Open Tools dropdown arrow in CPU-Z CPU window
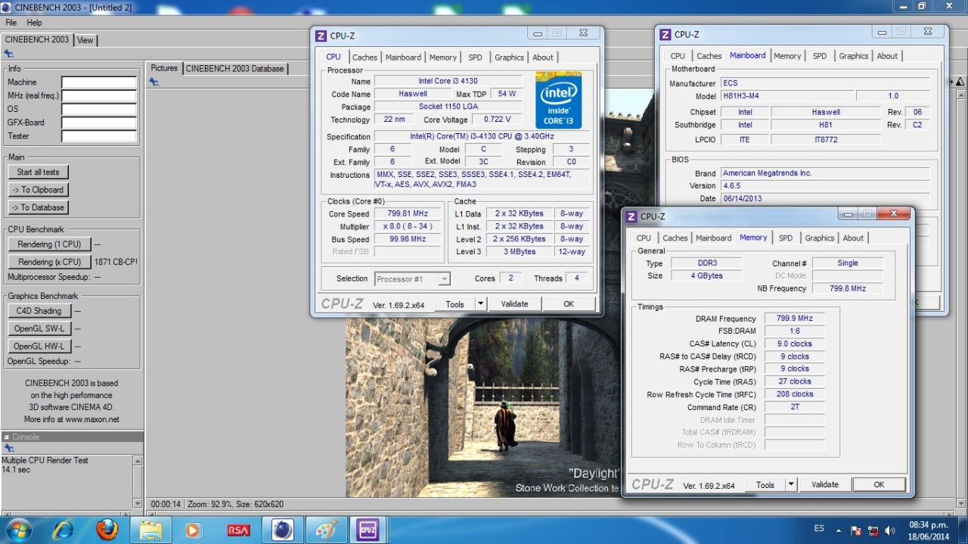This screenshot has height=544, width=968. coord(480,303)
